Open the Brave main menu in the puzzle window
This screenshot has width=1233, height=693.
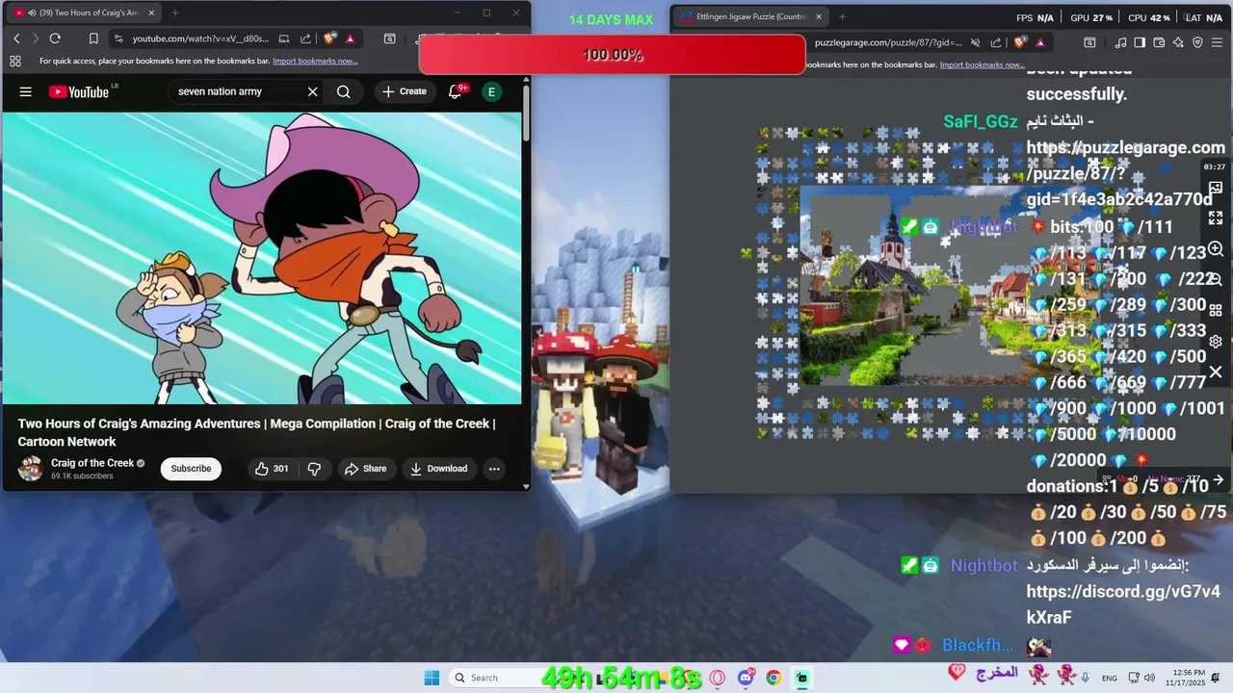tap(1219, 42)
